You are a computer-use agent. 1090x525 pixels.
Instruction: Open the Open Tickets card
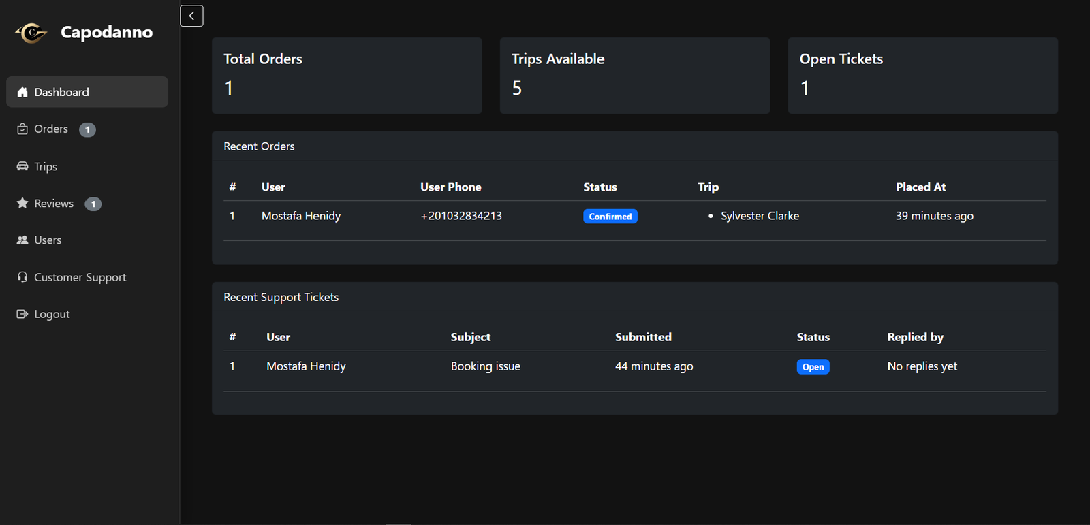922,76
